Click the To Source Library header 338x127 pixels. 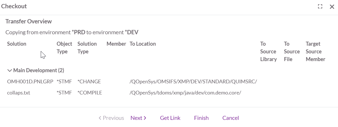pyautogui.click(x=268, y=51)
